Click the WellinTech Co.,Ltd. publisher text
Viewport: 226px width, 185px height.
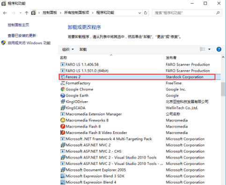[x=182, y=108]
